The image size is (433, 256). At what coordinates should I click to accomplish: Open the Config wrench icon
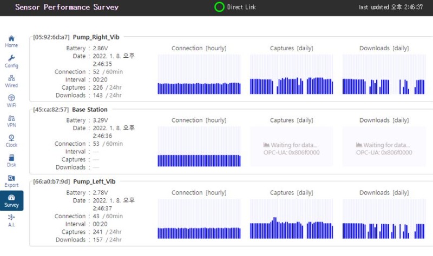tap(11, 58)
